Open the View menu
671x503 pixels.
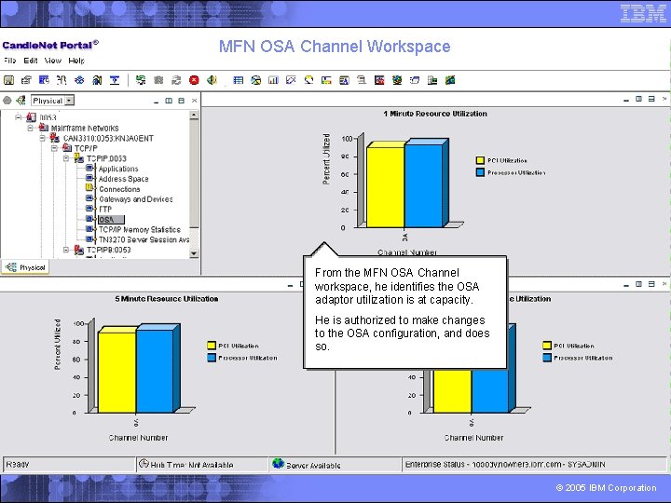click(52, 61)
